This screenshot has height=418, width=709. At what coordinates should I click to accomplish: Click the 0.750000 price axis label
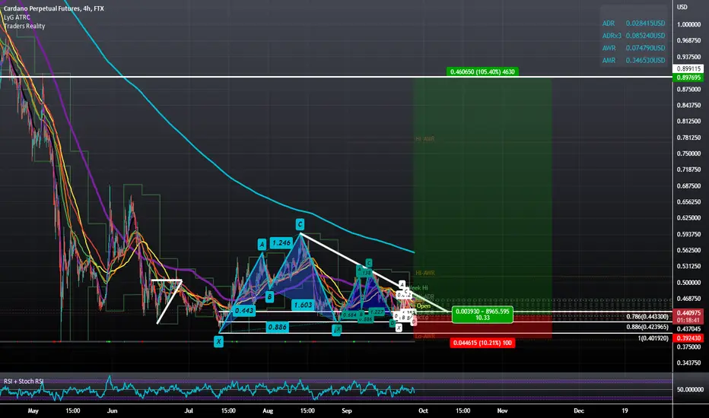coord(688,154)
